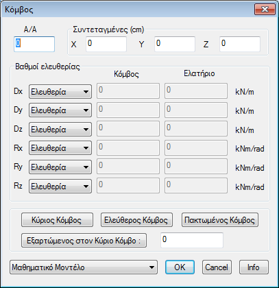Confirm with the OK button
279x288 pixels.
(x=180, y=267)
